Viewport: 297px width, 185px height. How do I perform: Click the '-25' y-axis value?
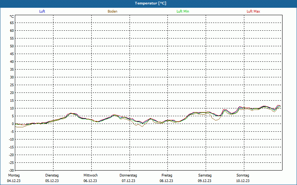pos(12,163)
